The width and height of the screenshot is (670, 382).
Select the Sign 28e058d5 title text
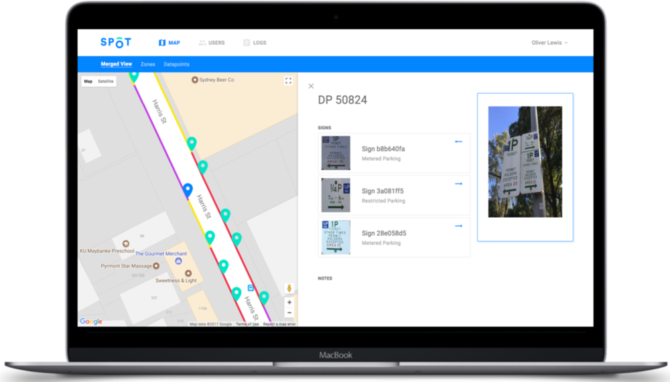[x=384, y=233]
